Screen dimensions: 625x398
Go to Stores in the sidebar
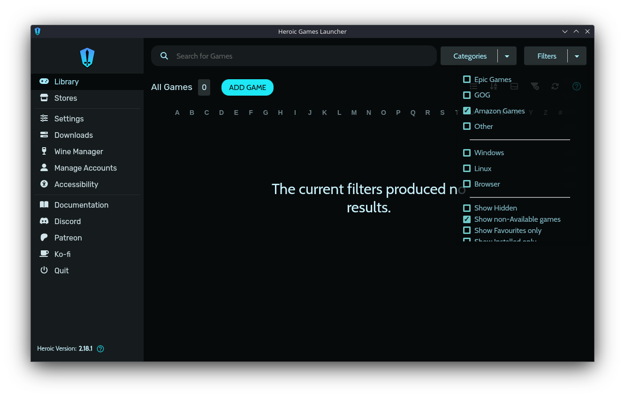point(87,98)
